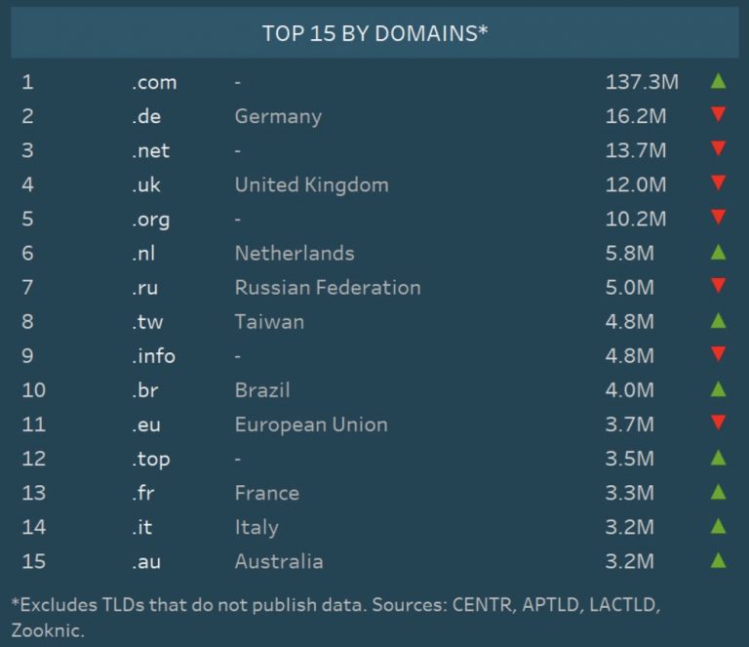This screenshot has height=647, width=749.
Task: Select the Germany country name
Action: coord(278,116)
